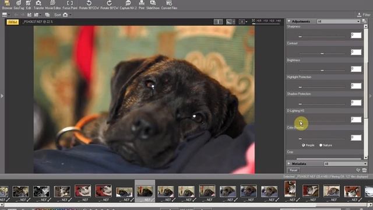Open Convert Files dialog
373x210 pixels.
point(169,5)
